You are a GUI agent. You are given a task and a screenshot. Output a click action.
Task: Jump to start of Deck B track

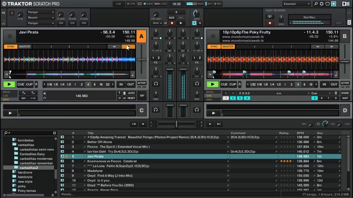coord(210,74)
